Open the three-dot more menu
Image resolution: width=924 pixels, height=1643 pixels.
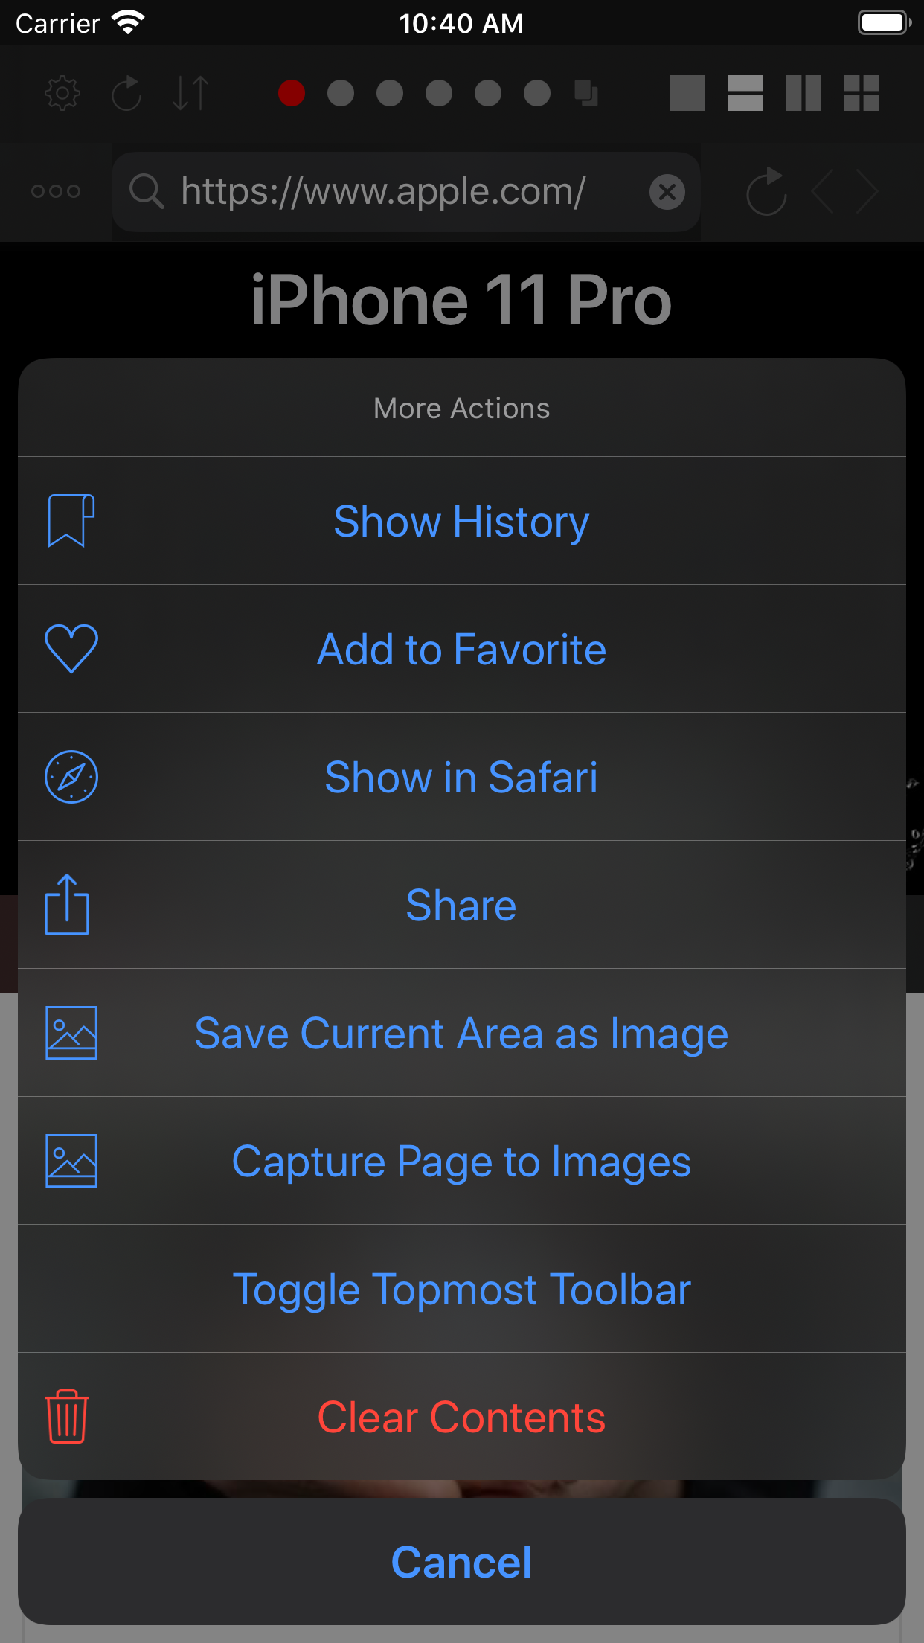point(56,191)
